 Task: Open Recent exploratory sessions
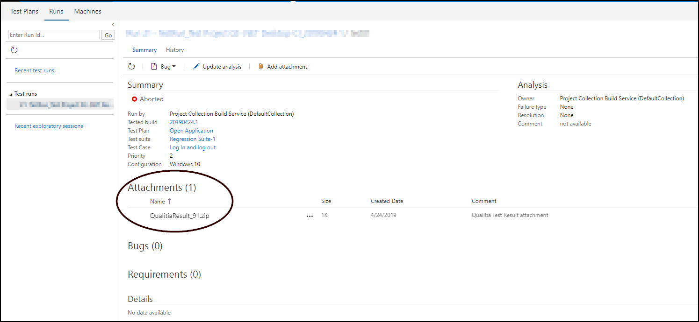[x=49, y=126]
